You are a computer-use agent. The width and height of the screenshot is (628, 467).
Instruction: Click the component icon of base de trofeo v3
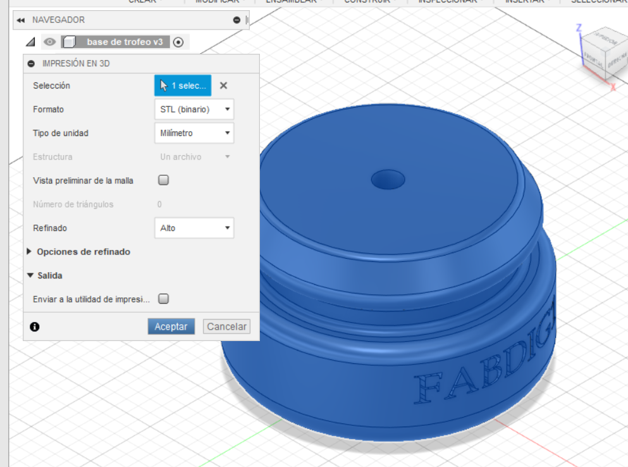coord(70,42)
